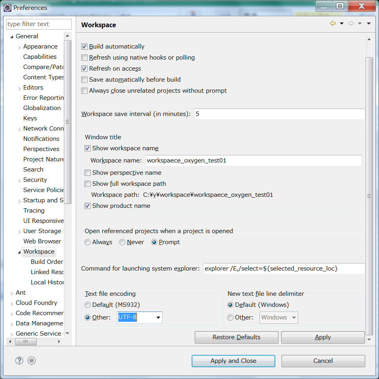
Task: Disable the Build automatically checkbox
Action: [84, 46]
